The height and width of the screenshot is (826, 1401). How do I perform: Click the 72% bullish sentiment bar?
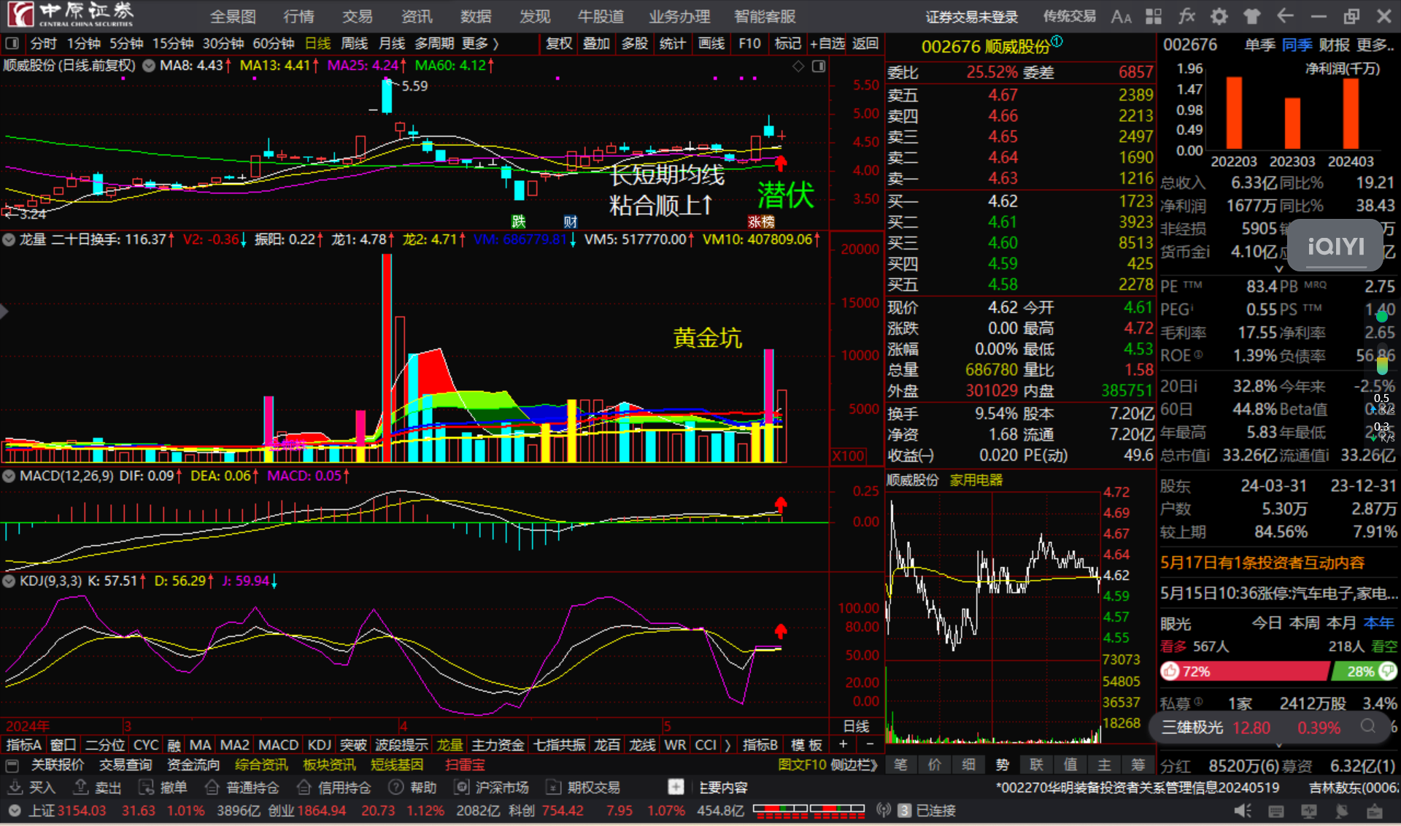tap(1244, 671)
